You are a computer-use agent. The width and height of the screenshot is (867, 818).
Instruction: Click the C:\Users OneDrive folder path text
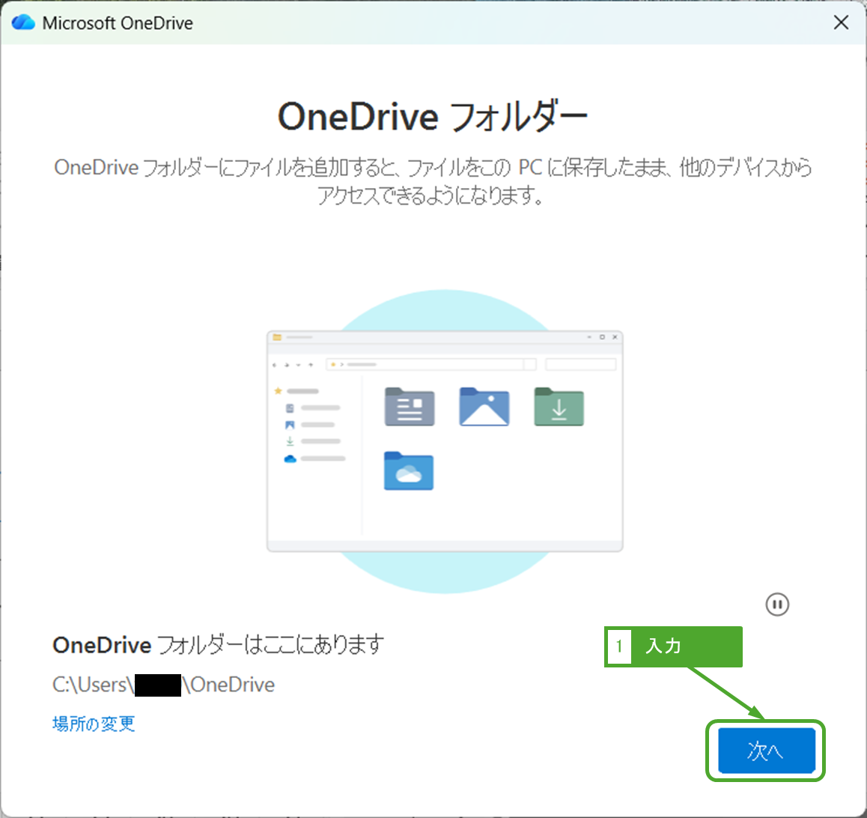point(163,685)
